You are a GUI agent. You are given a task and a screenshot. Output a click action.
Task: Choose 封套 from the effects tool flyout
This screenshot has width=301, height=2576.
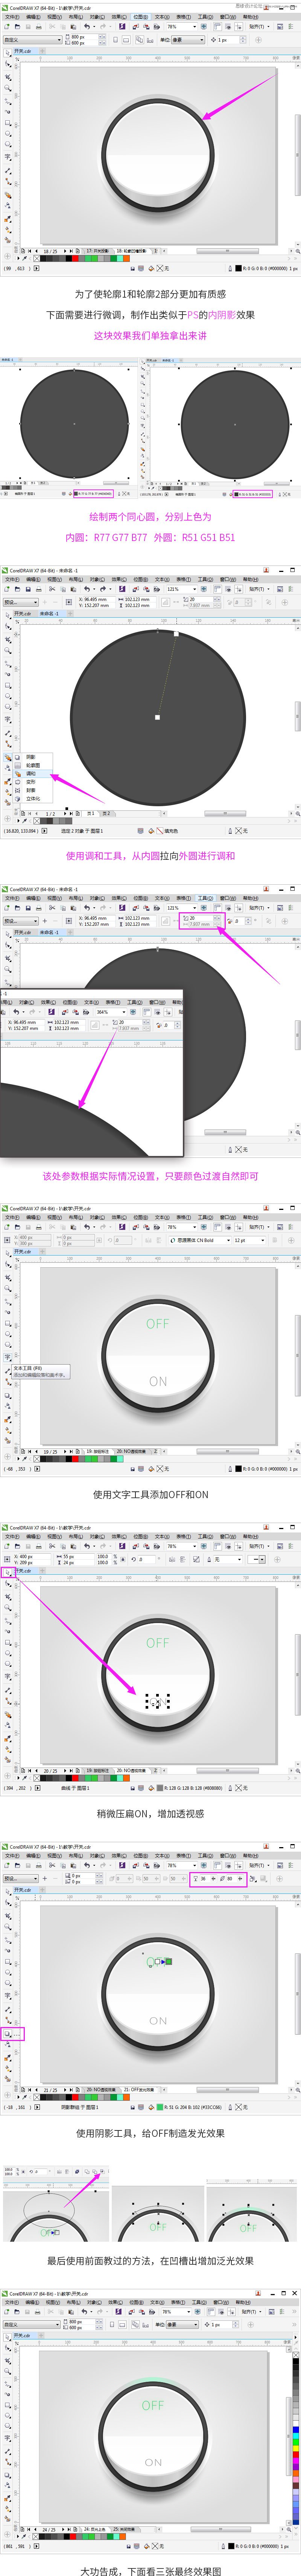(x=31, y=790)
